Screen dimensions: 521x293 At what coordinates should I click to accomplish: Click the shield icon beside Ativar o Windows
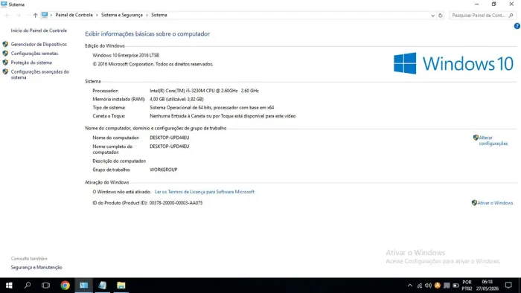pos(474,203)
